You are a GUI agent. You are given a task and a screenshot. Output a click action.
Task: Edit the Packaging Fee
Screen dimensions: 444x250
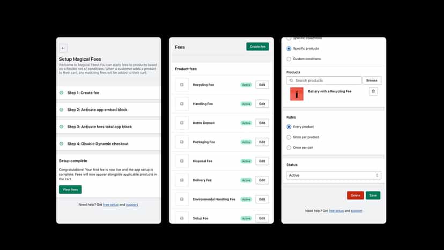click(x=262, y=142)
